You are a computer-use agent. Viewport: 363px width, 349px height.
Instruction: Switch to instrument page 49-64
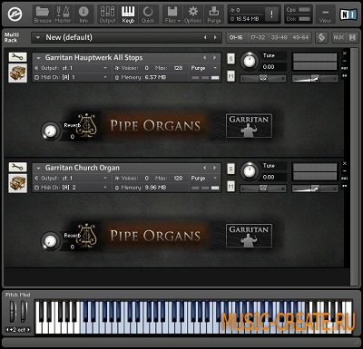coord(300,37)
